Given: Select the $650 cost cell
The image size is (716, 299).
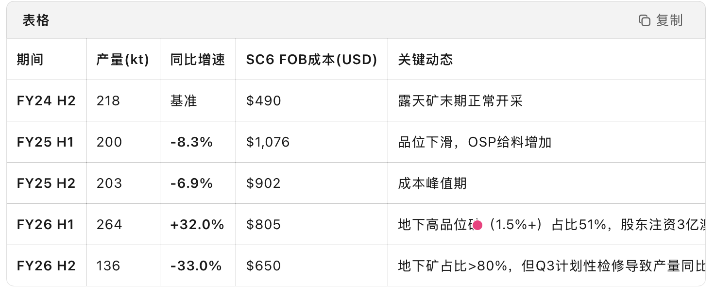Looking at the screenshot, I should pos(263,266).
